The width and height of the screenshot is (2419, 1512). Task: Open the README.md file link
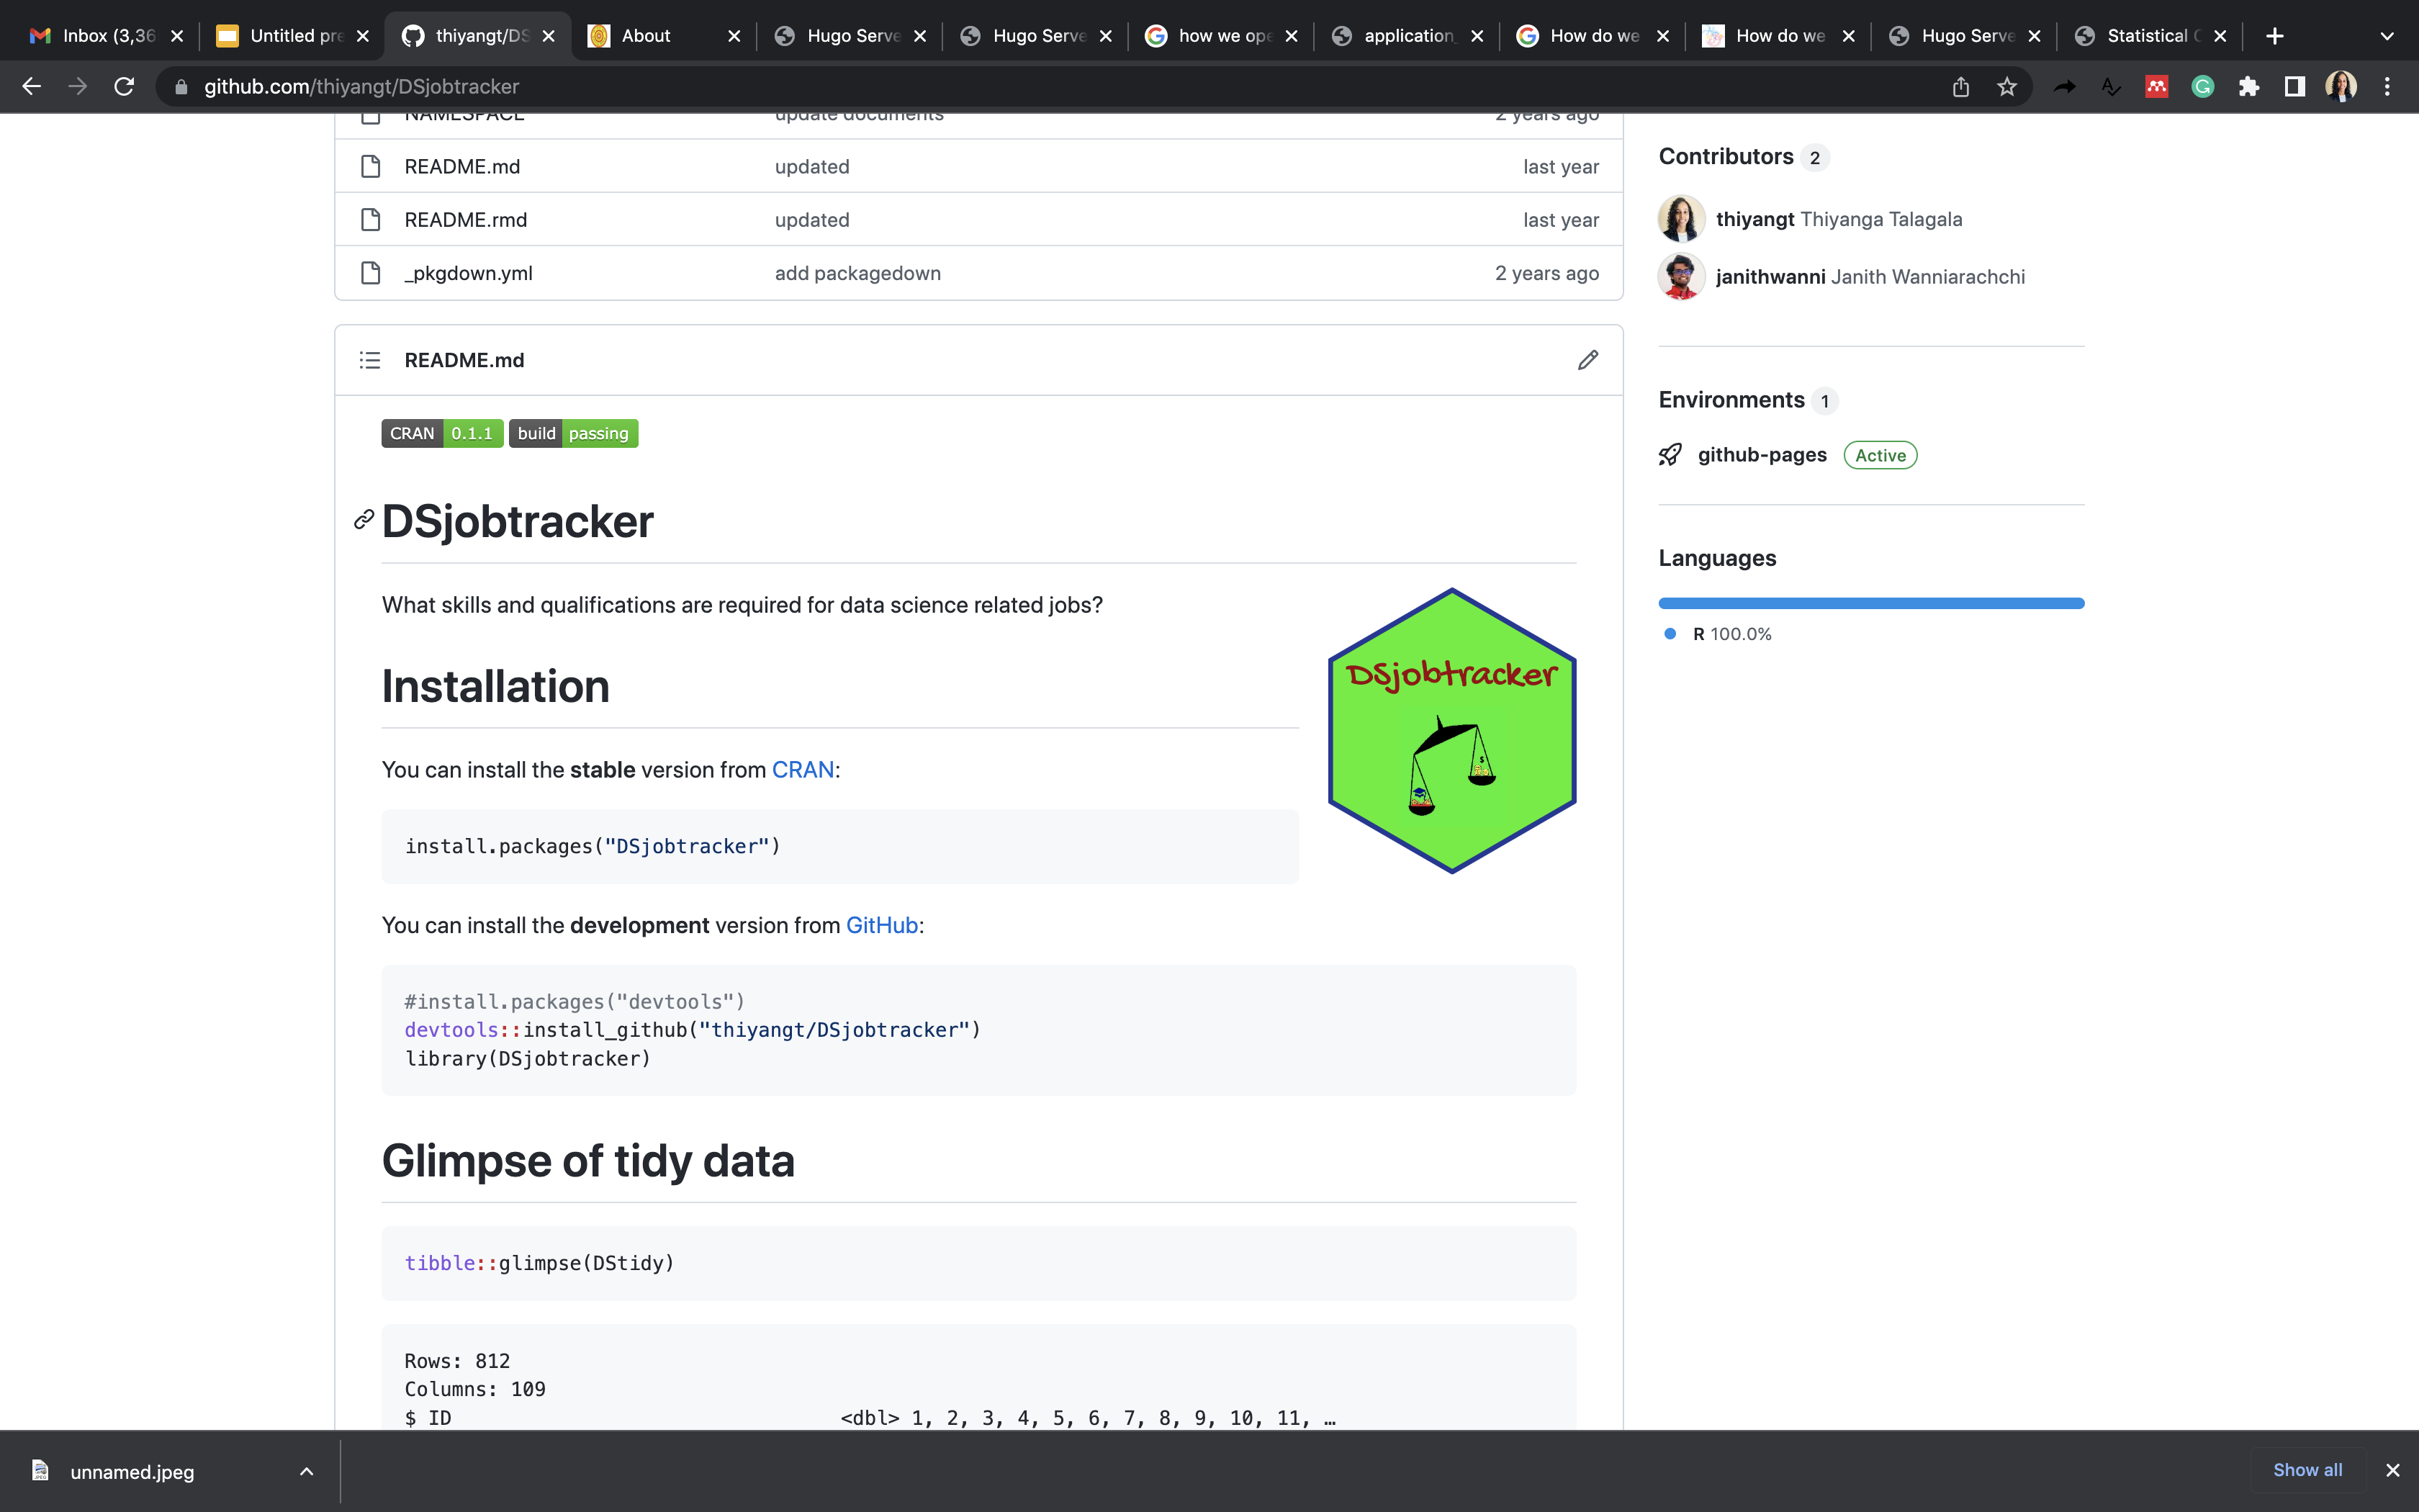tap(461, 166)
